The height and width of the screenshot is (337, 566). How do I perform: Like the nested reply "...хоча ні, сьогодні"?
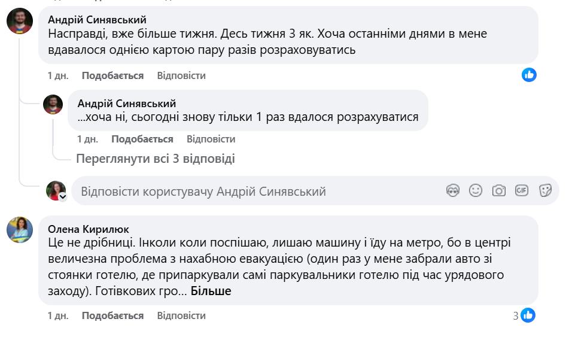(142, 139)
